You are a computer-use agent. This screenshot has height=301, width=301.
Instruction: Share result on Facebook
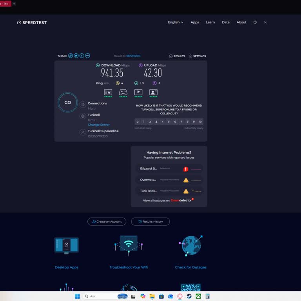pyautogui.click(x=82, y=56)
